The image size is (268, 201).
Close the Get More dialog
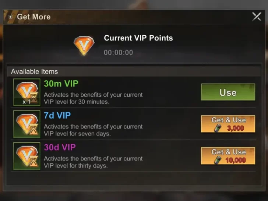[257, 17]
